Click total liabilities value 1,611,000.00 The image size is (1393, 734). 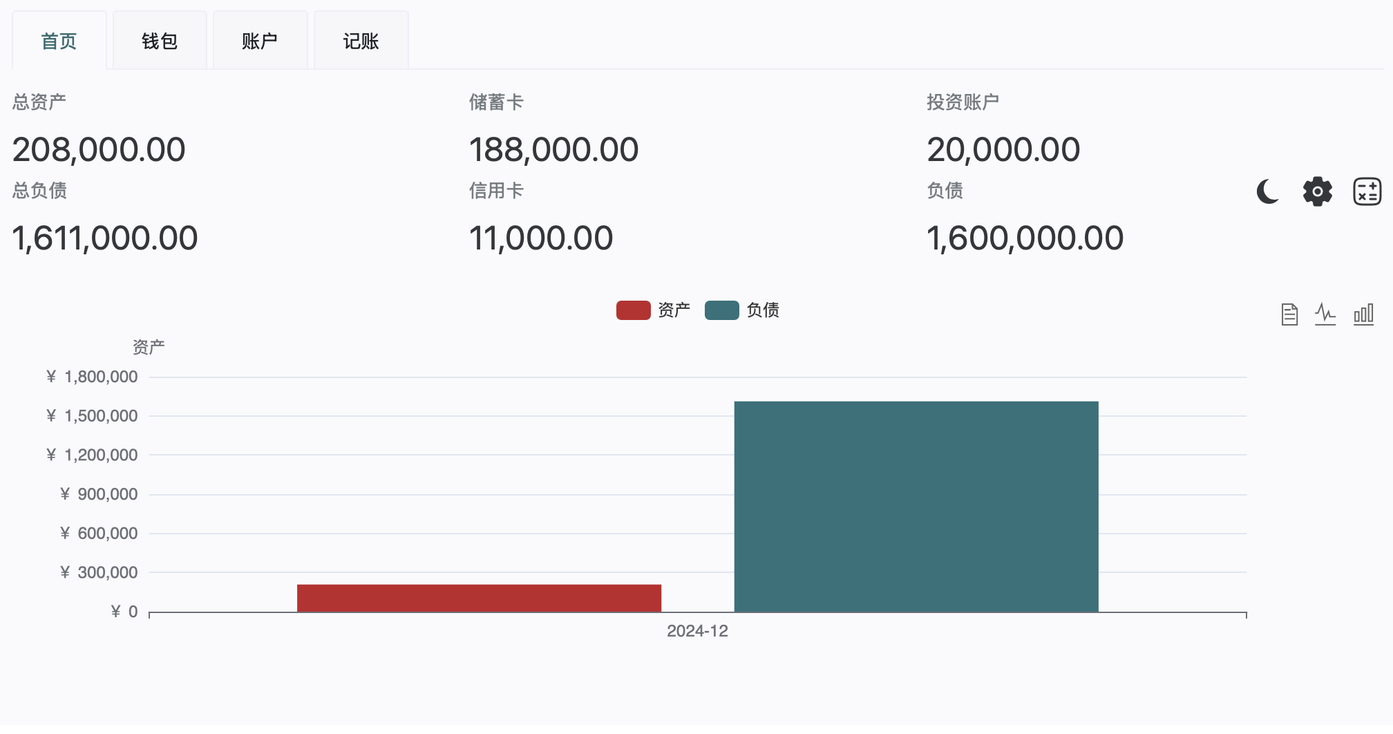(105, 238)
